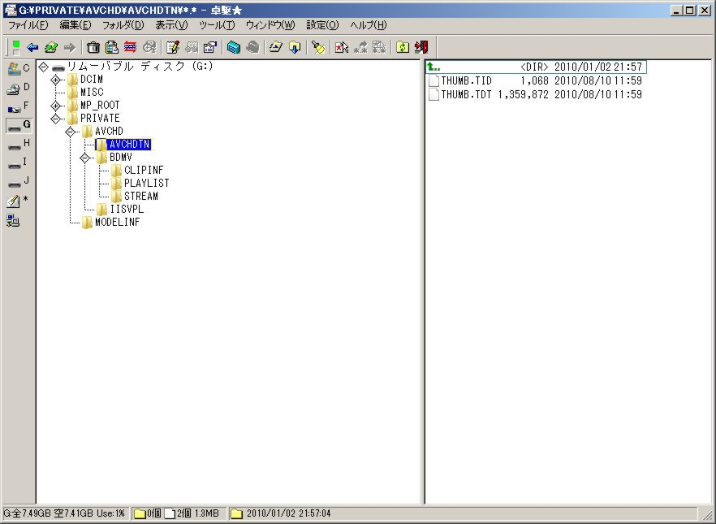Expand the DCIM folder node

point(56,80)
